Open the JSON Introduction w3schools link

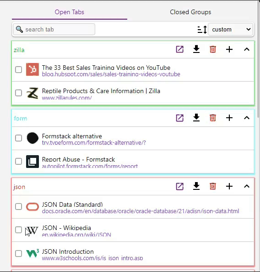pos(92,258)
